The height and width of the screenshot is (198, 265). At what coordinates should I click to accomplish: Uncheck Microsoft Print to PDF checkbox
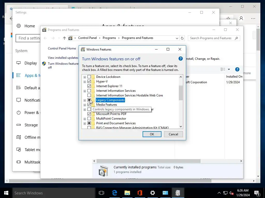[89, 114]
